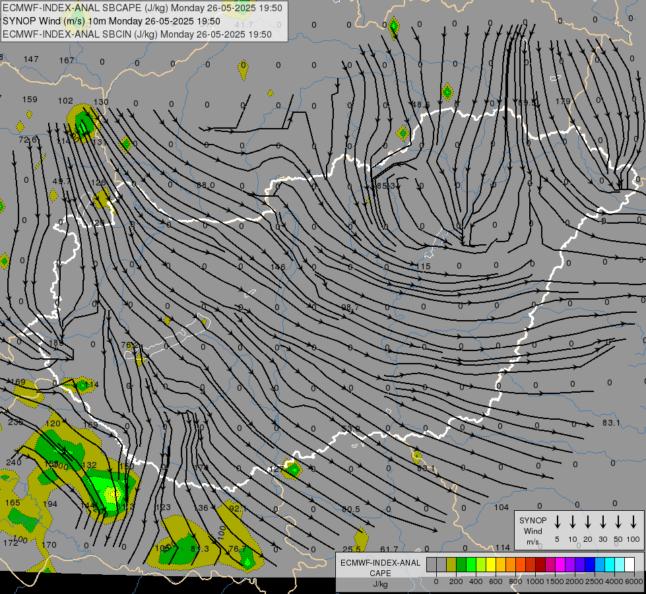The width and height of the screenshot is (646, 594).
Task: Click the 'SYNOP' label in wind legend
Action: (x=533, y=521)
